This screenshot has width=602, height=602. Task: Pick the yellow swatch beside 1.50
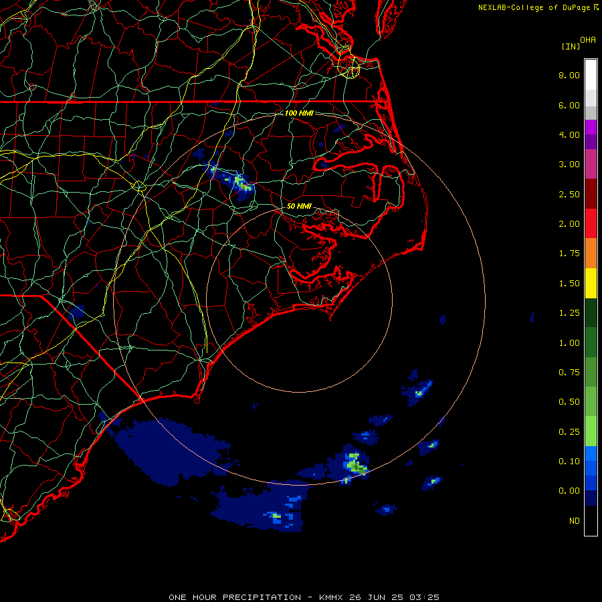(591, 283)
